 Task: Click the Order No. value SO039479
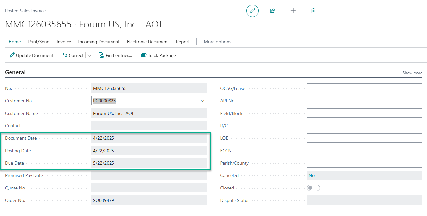[149, 200]
